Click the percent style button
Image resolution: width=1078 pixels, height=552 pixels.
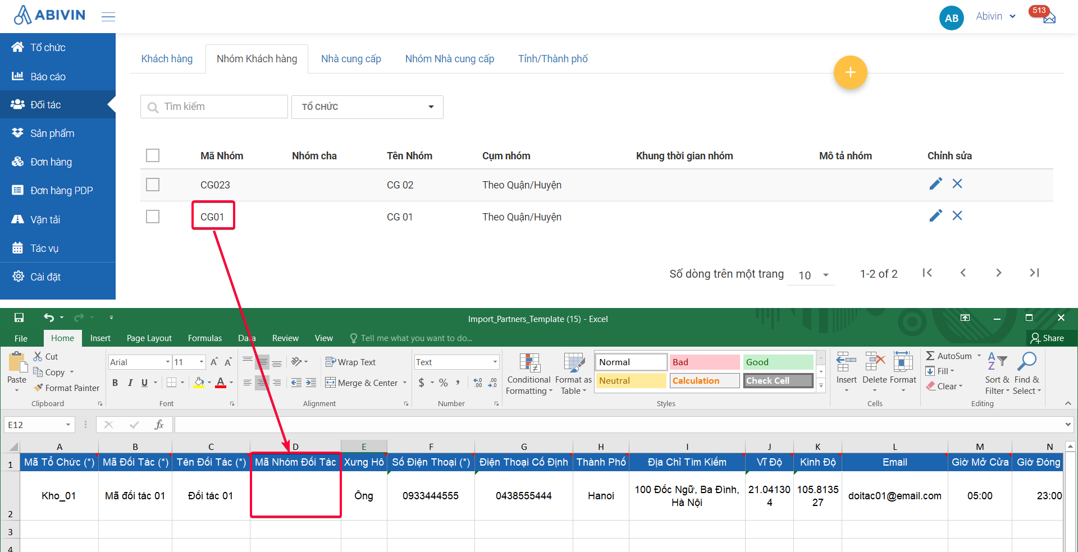[444, 383]
